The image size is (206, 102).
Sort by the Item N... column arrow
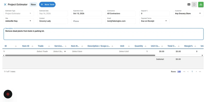tap(82, 46)
